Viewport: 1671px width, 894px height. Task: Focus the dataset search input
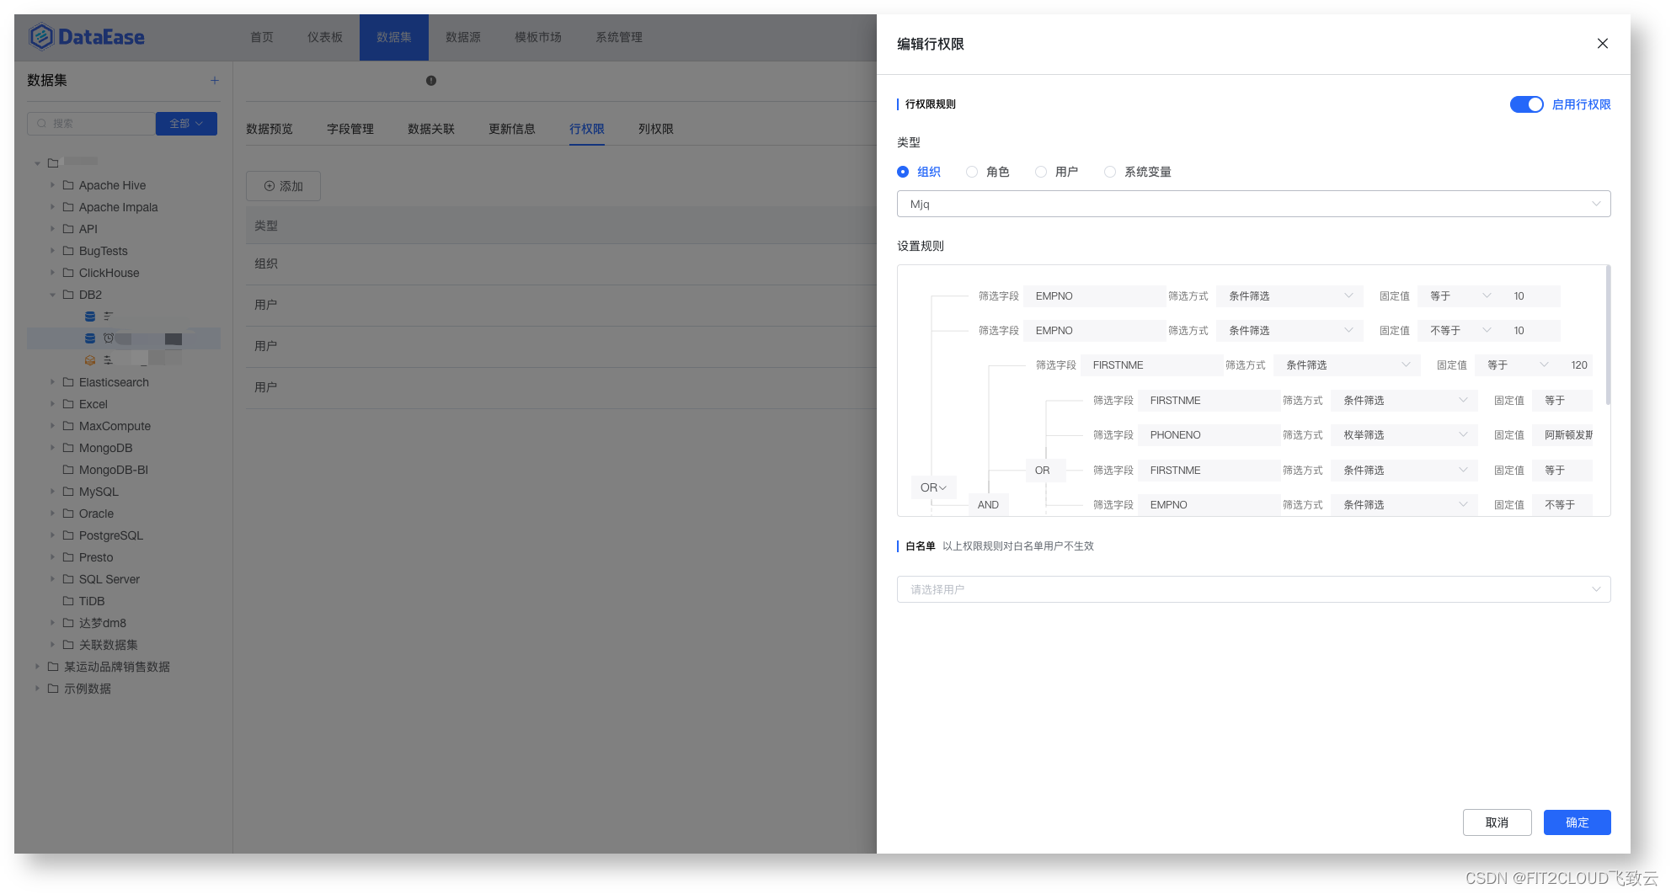pos(91,124)
